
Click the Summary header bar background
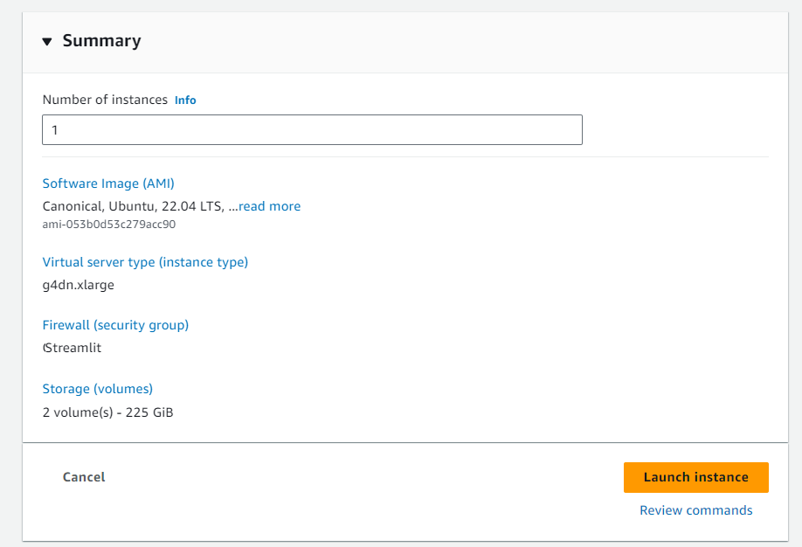pyautogui.click(x=460, y=43)
